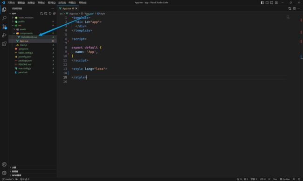303x181 pixels.
Task: Click the style breadcrumb item
Action: [x=101, y=14]
